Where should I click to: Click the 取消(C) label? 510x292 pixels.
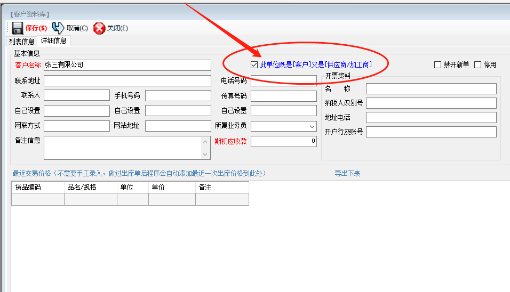[x=77, y=28]
